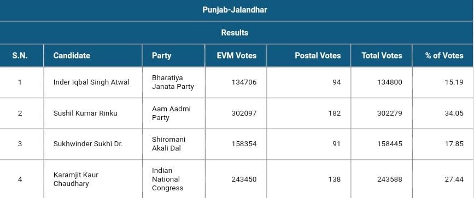Click total votes value 302279

[x=390, y=113]
